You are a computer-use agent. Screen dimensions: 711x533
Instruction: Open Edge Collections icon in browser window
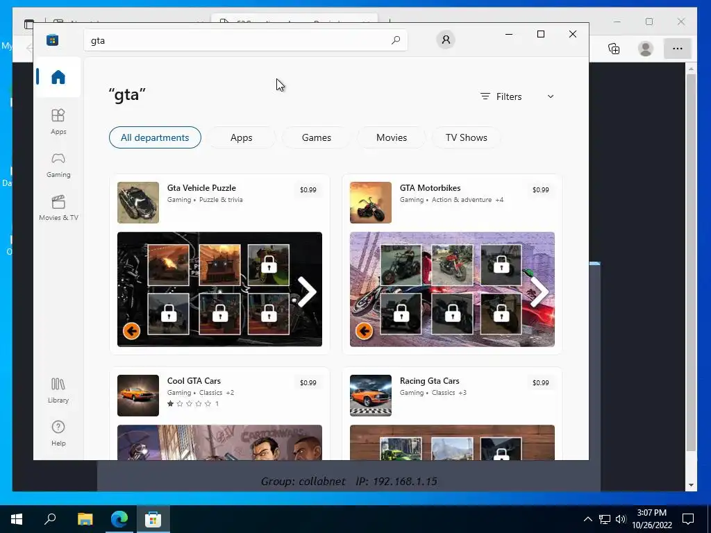pos(614,49)
